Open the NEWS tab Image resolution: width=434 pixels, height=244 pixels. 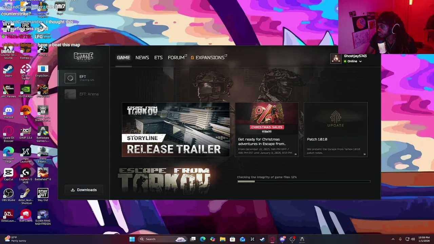tap(142, 58)
